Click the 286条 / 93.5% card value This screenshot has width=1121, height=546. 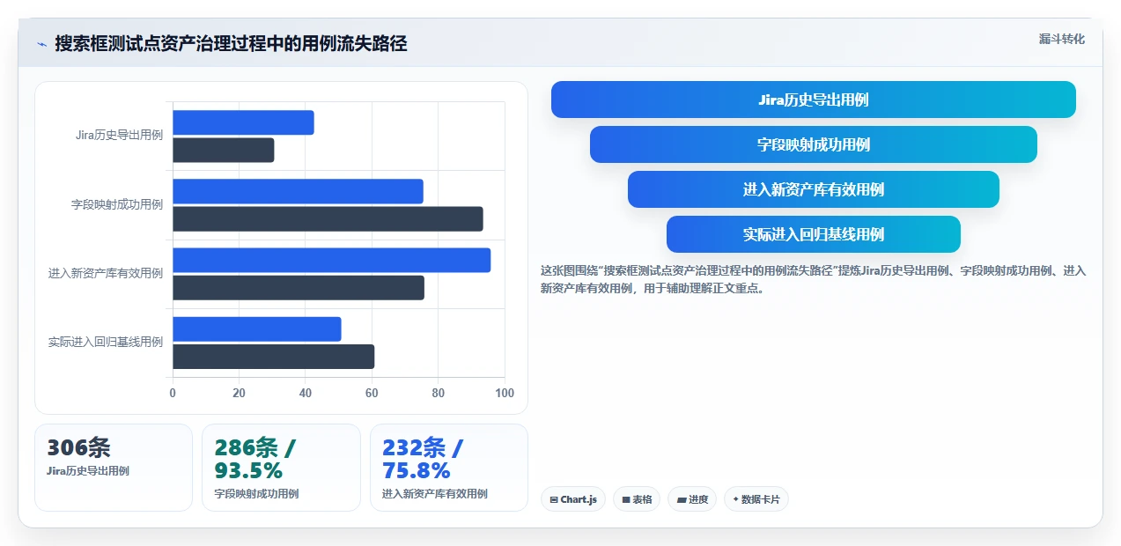point(256,459)
